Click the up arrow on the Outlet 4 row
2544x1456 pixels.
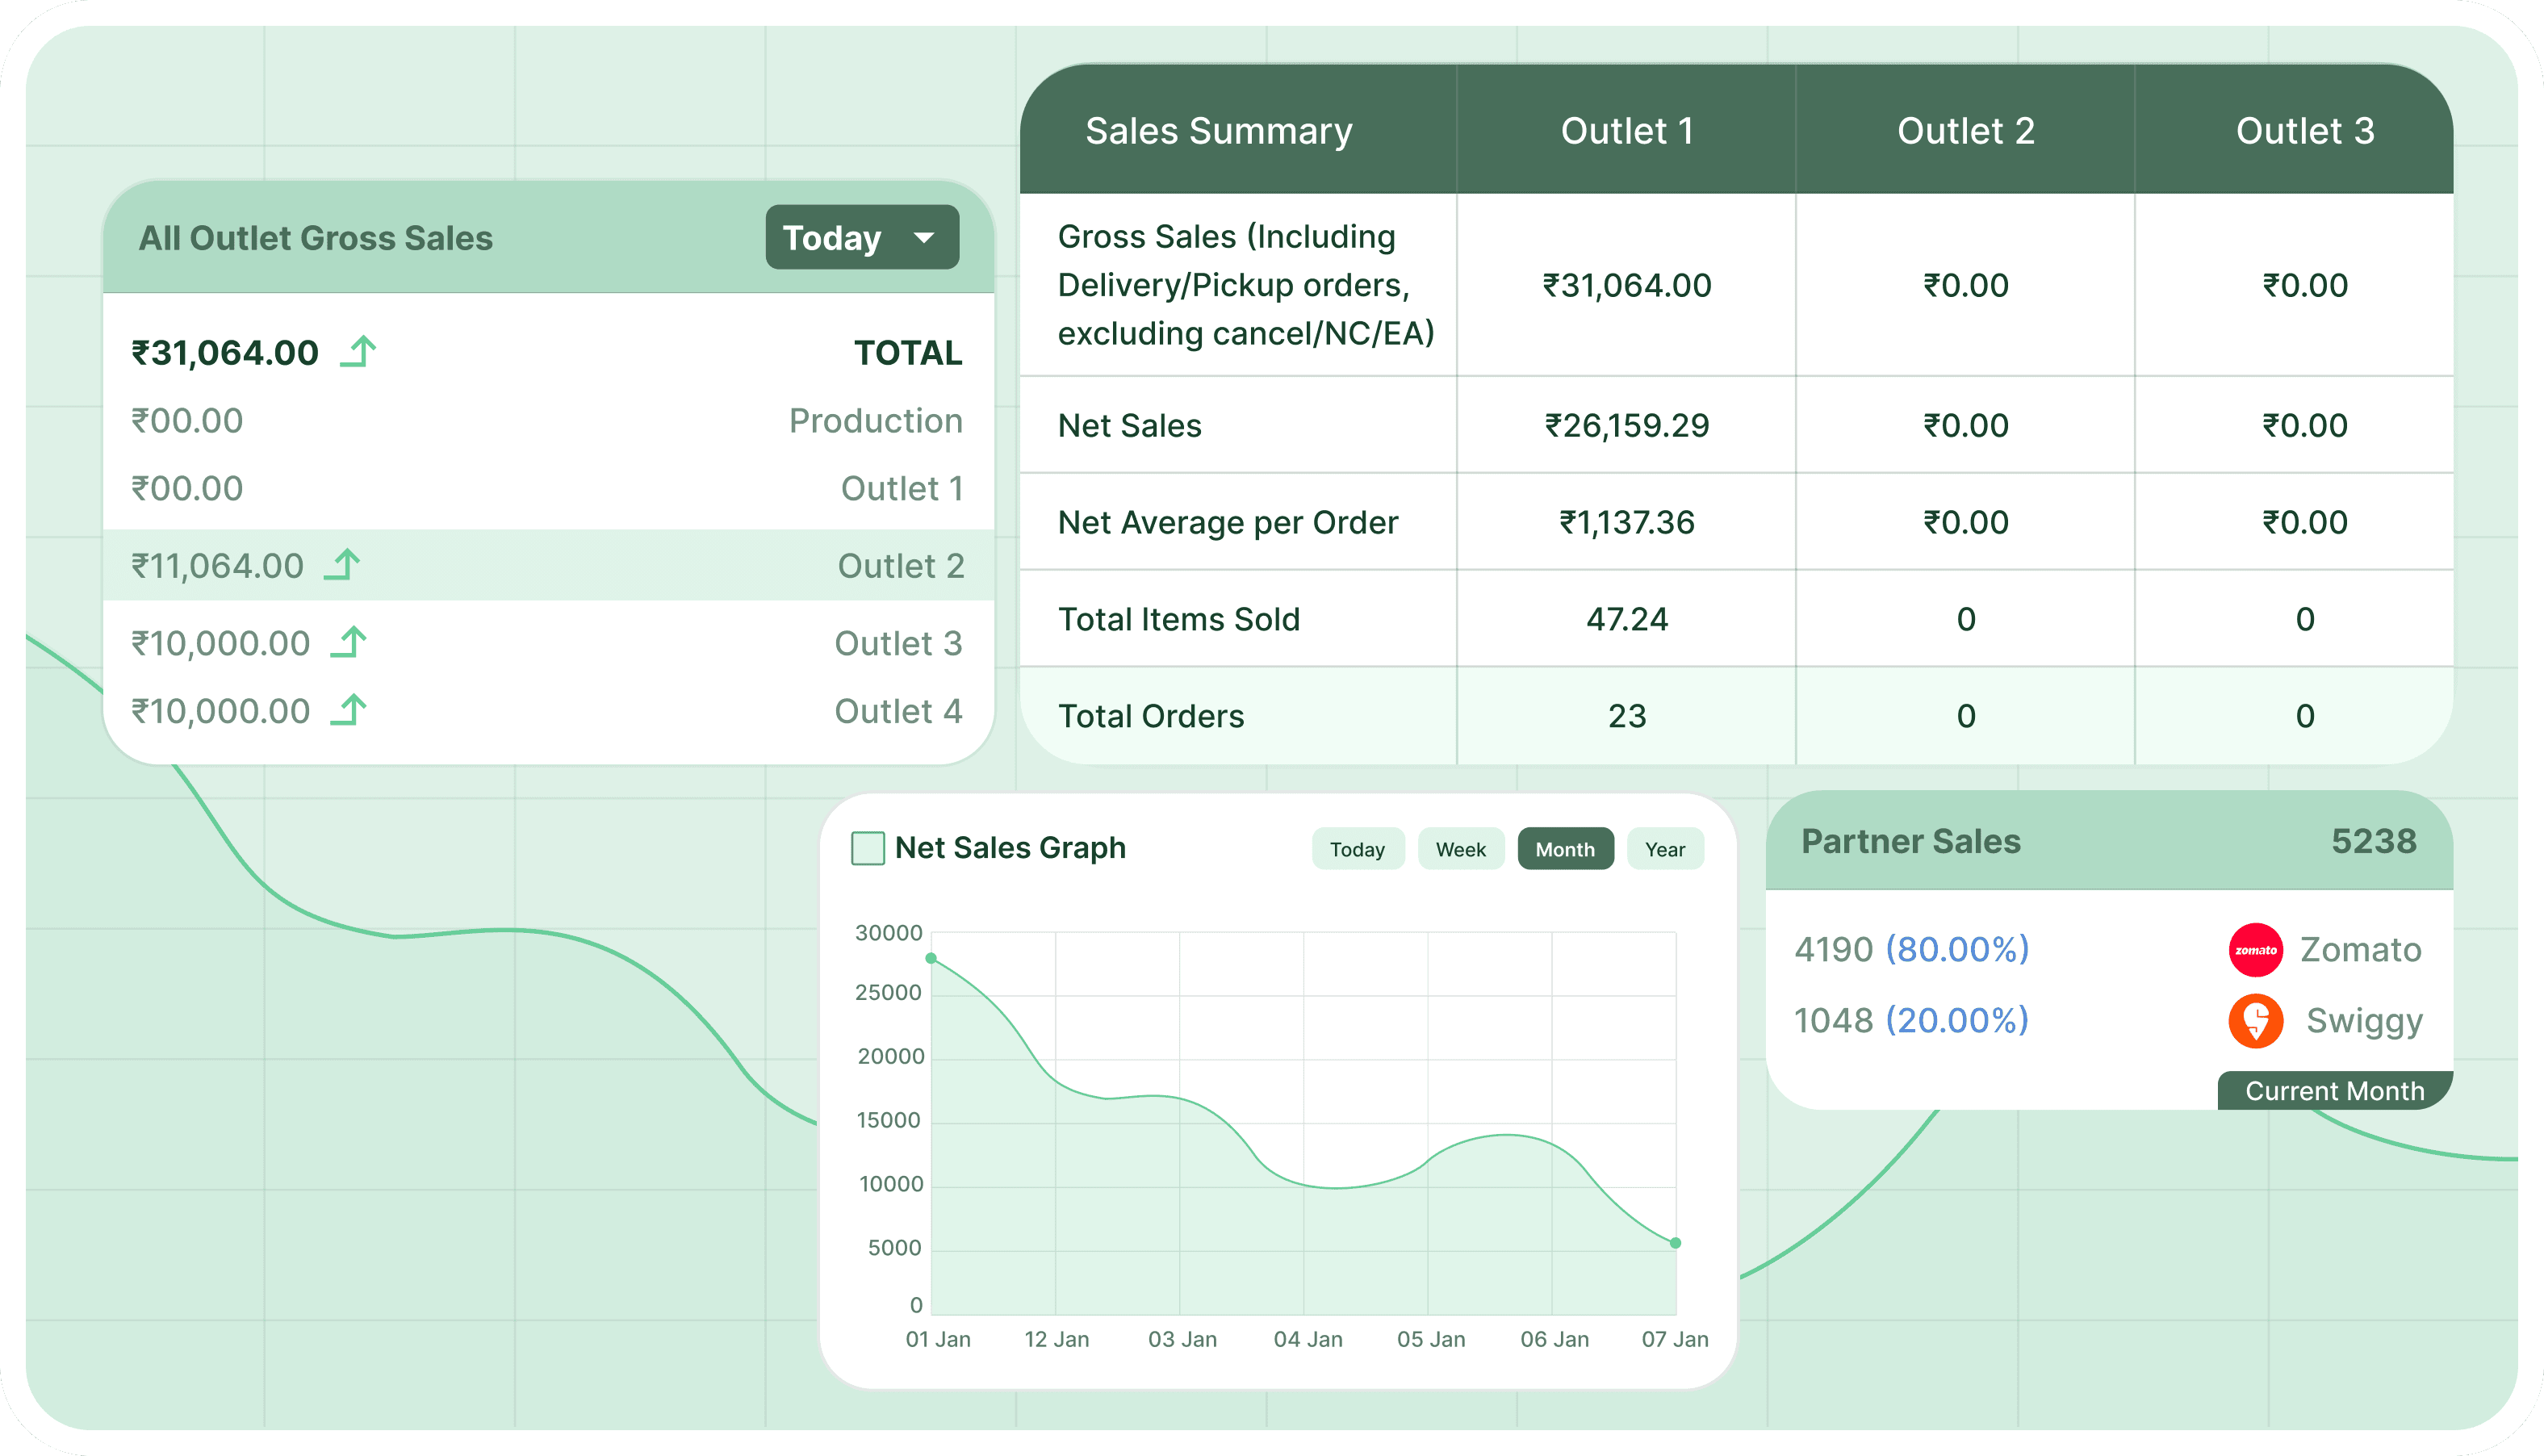(349, 710)
